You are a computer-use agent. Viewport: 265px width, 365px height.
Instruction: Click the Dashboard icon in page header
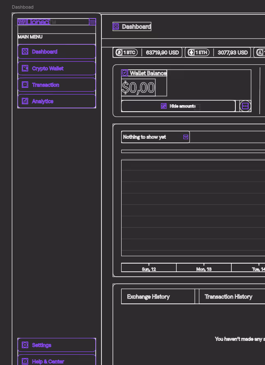[x=116, y=27]
